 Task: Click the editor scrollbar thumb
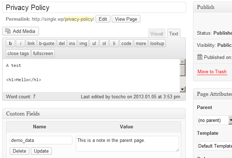(183, 70)
